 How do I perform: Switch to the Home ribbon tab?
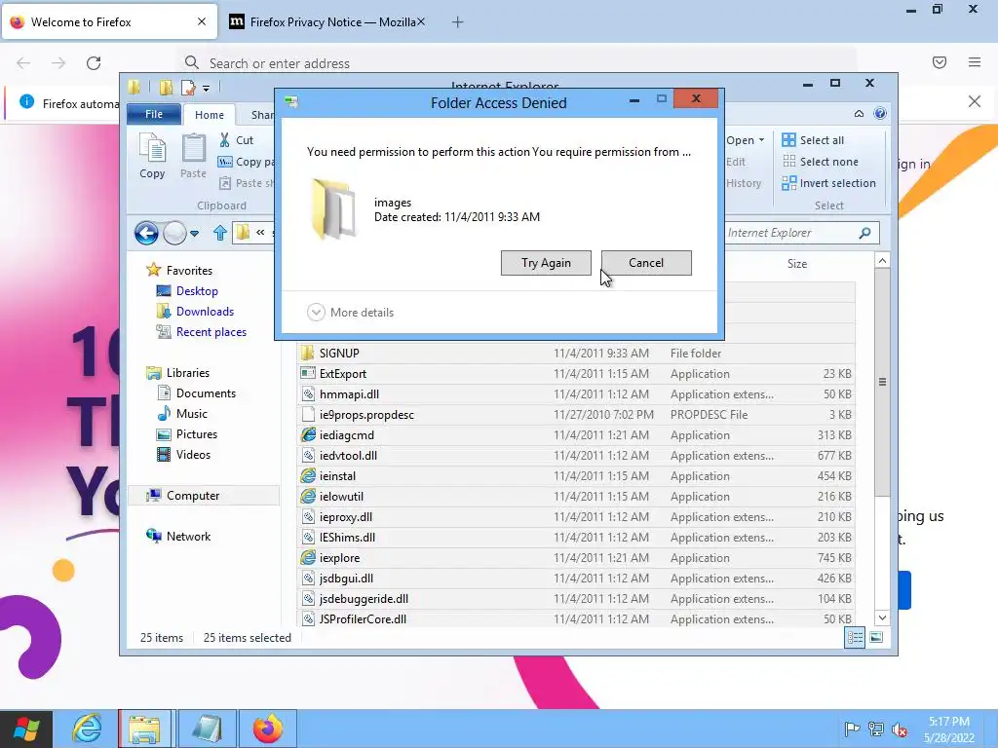210,115
